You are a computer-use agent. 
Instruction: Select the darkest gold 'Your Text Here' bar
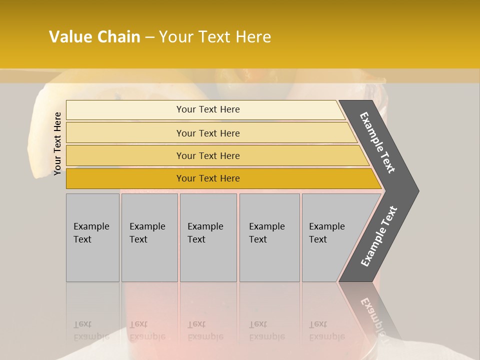223,178
